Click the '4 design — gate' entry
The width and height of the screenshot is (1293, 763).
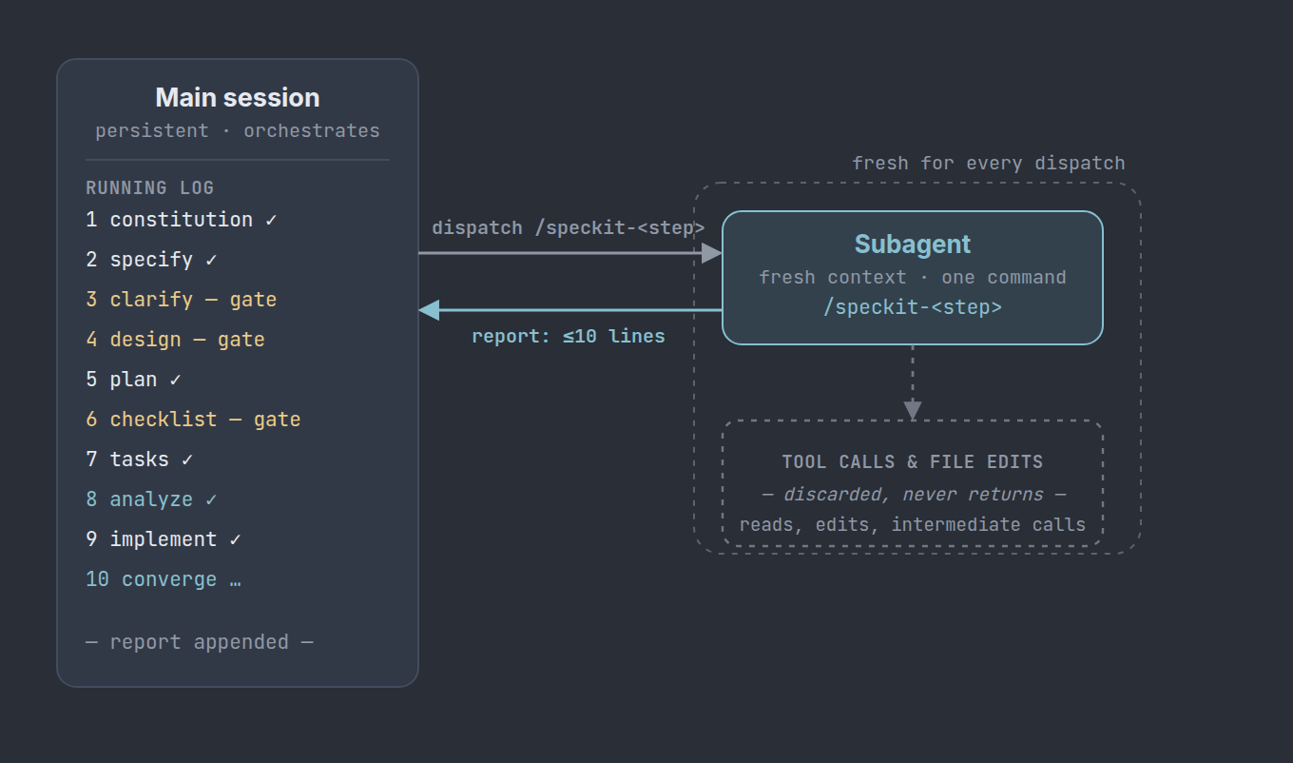(175, 340)
